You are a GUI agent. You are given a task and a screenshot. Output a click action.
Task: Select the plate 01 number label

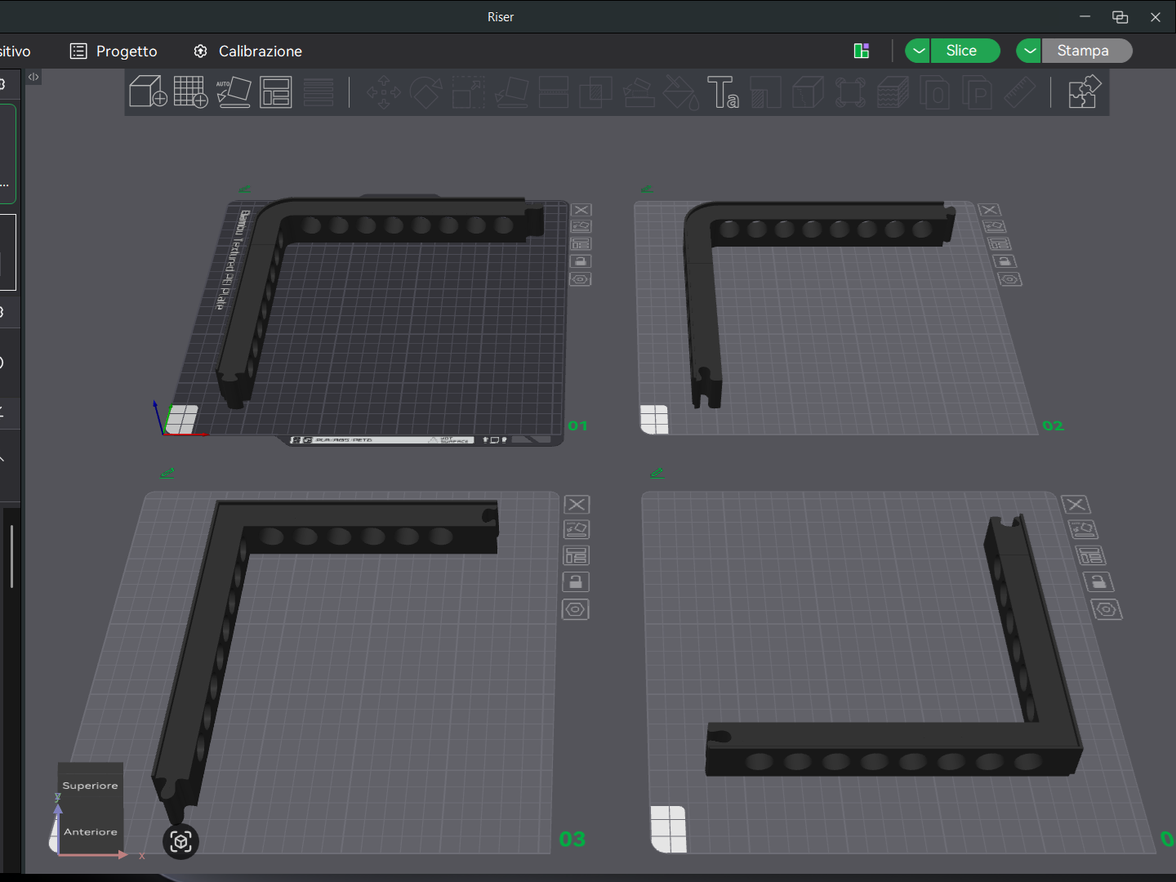(x=577, y=425)
